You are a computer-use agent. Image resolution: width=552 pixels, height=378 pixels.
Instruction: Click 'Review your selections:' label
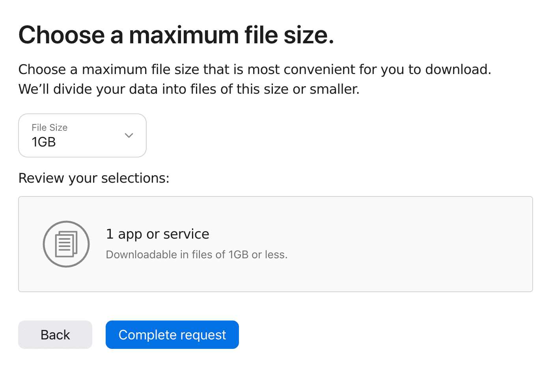pyautogui.click(x=94, y=178)
